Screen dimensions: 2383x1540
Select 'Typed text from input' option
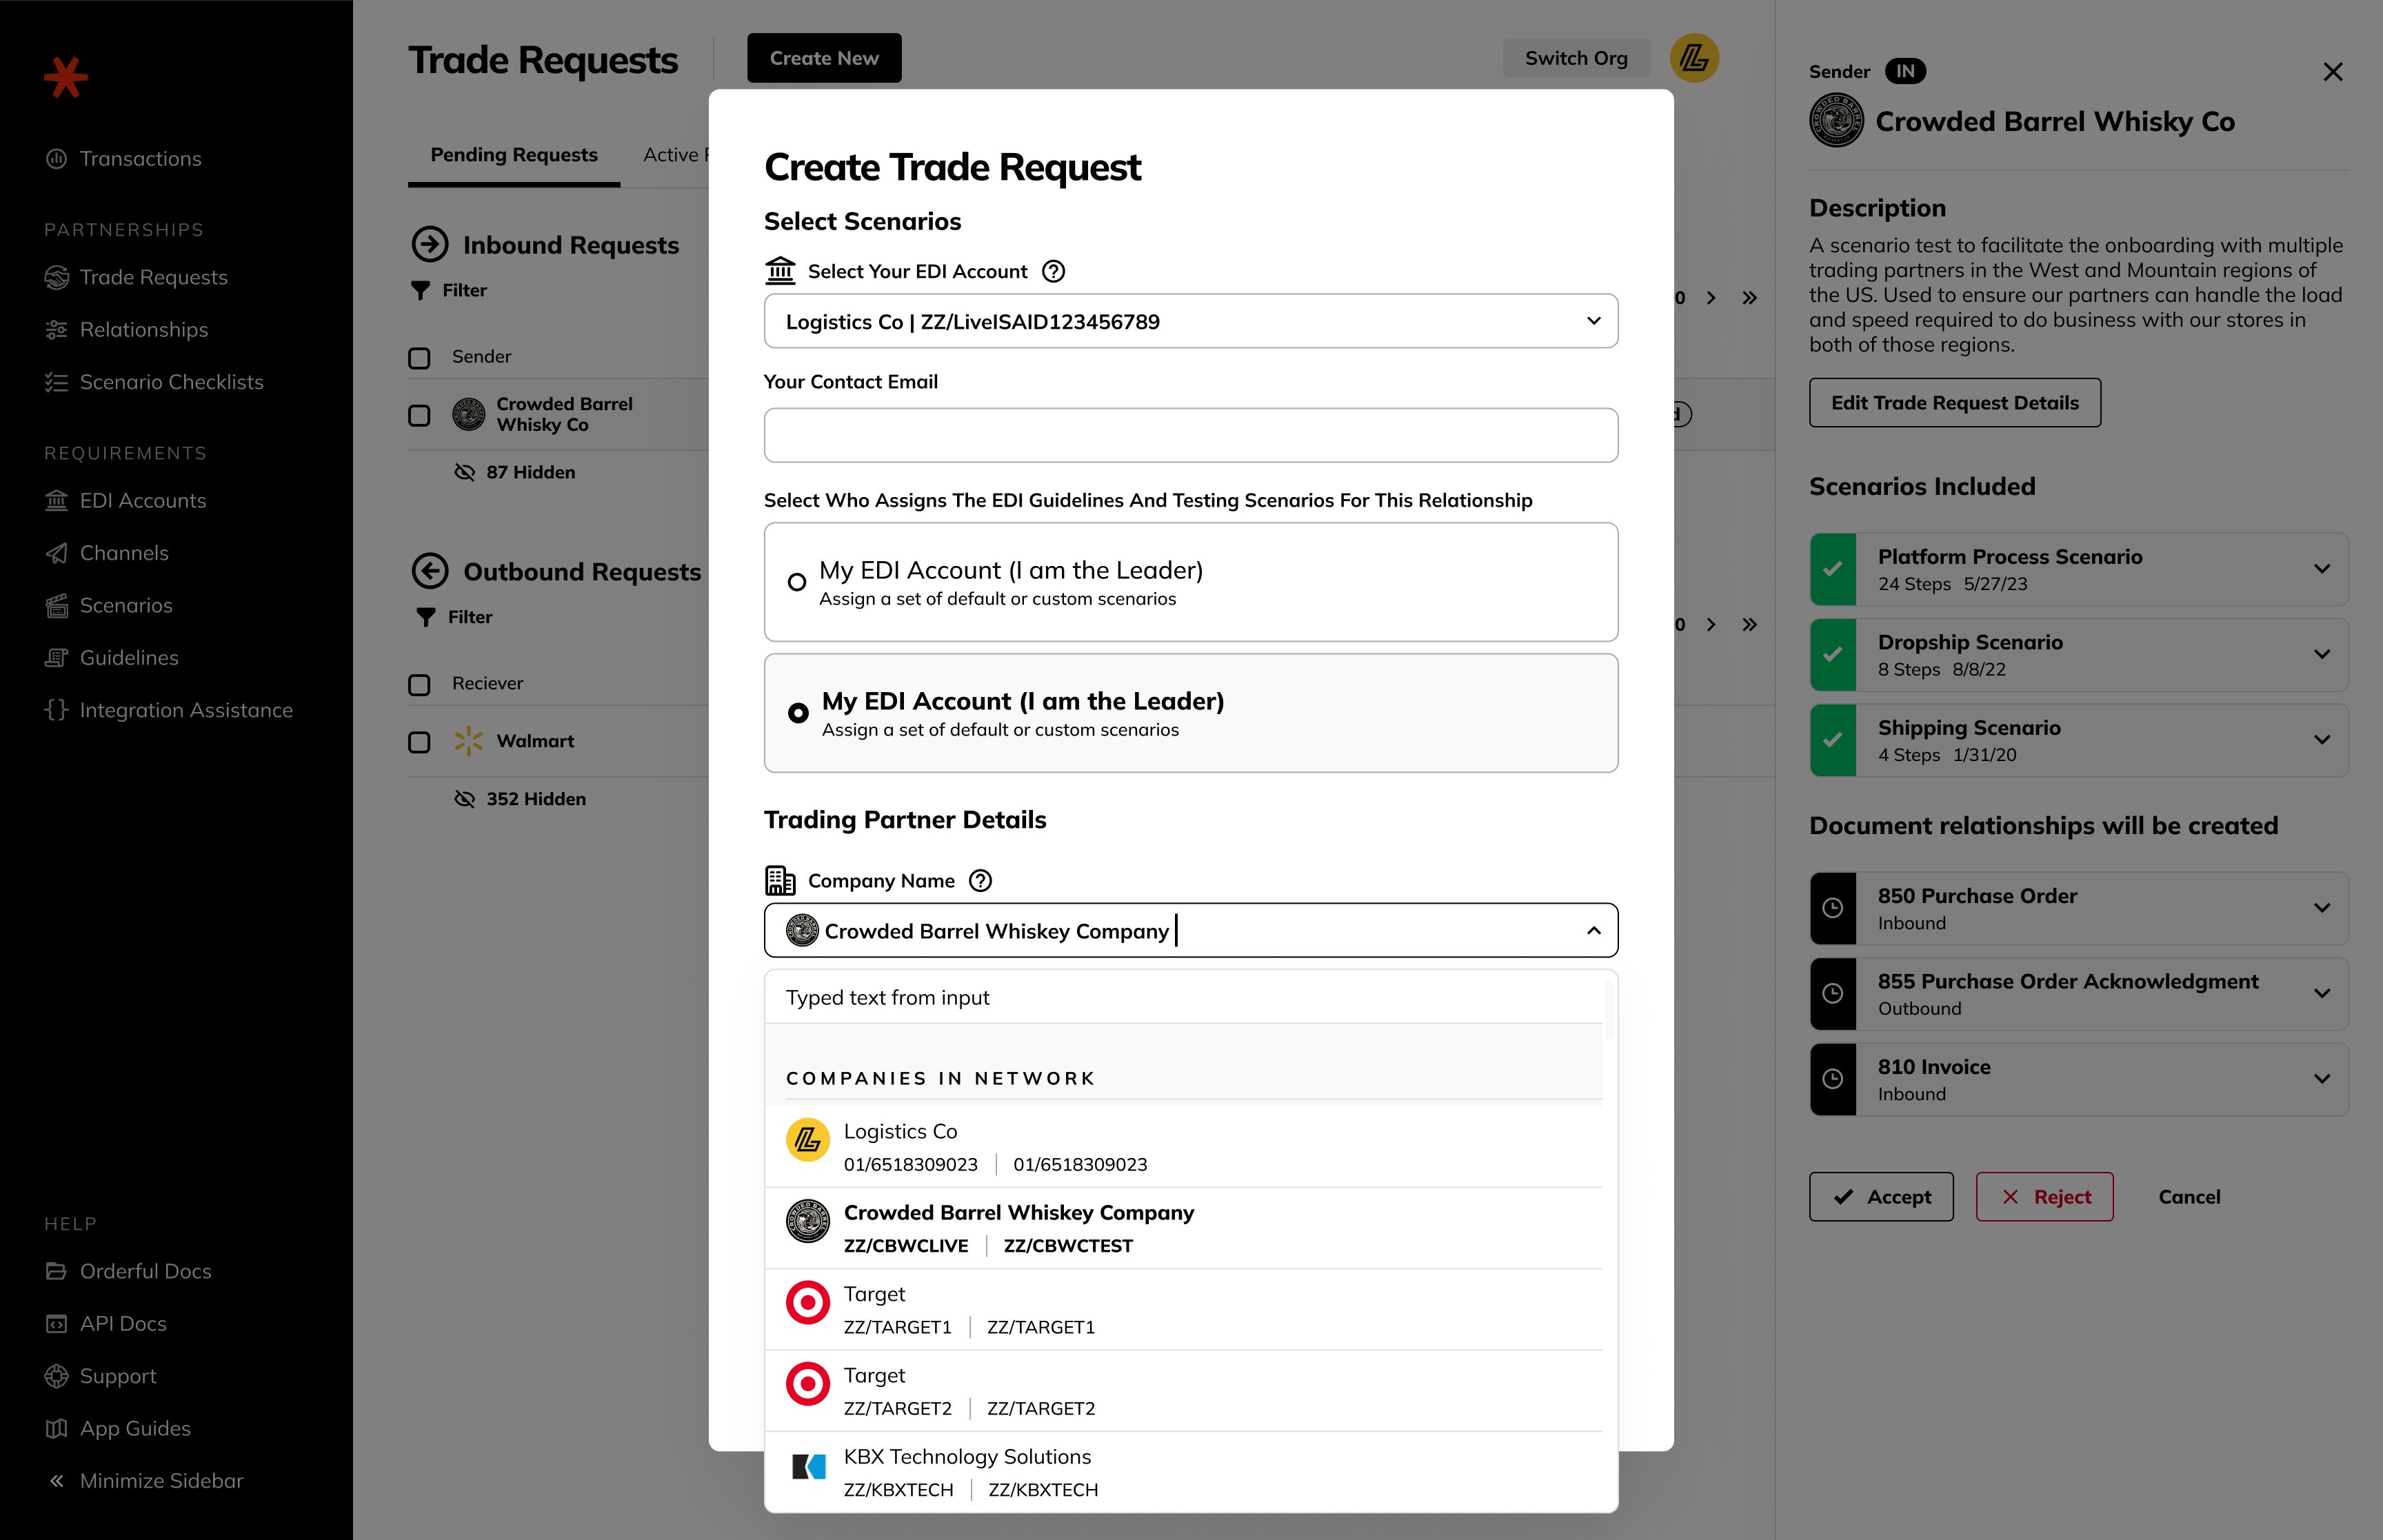click(1184, 997)
